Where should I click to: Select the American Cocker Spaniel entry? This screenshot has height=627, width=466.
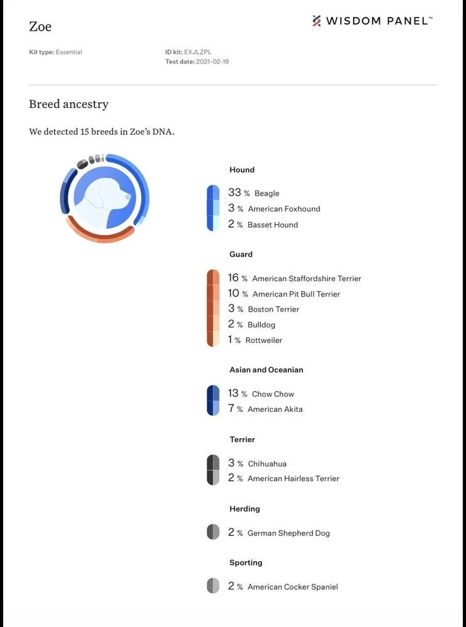[x=292, y=587]
